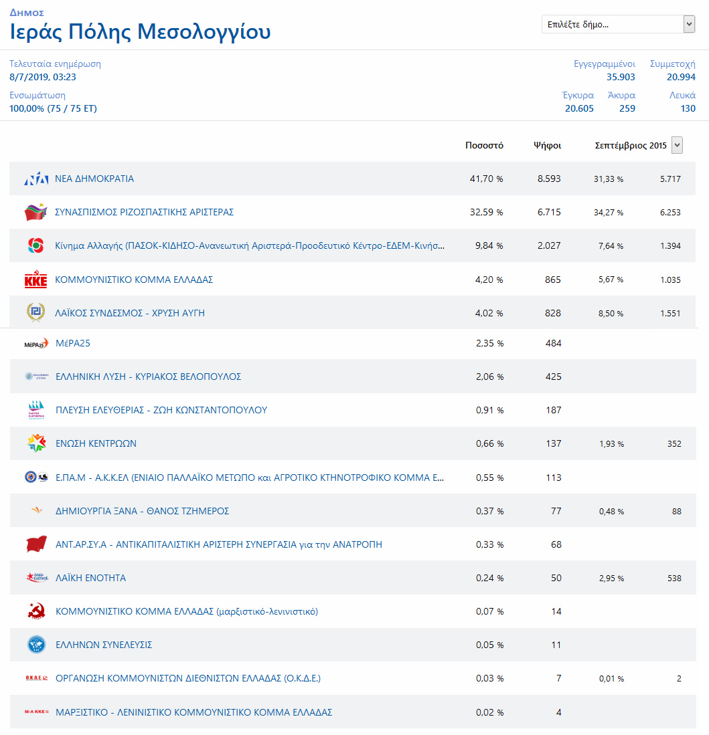Open ΚΚΕ (μαρξιστικό-λενινιστικό) link
Screen dimensions: 709x735
tap(187, 611)
